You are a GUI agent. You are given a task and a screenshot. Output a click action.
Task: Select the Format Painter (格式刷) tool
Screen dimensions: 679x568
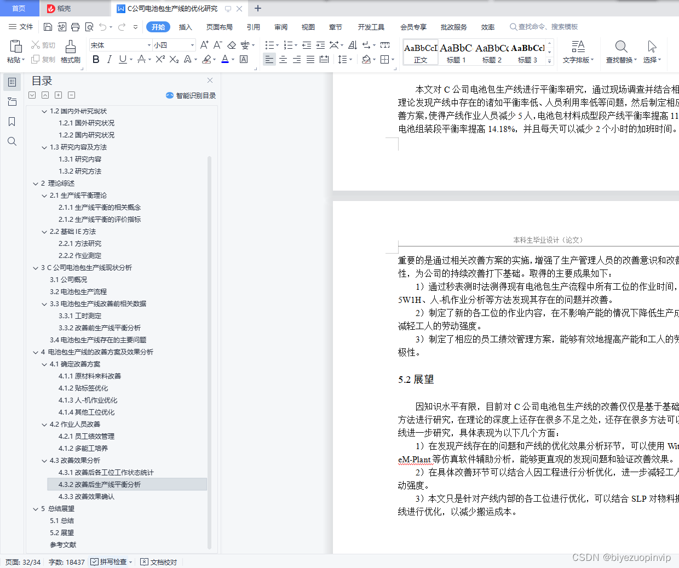pyautogui.click(x=70, y=51)
